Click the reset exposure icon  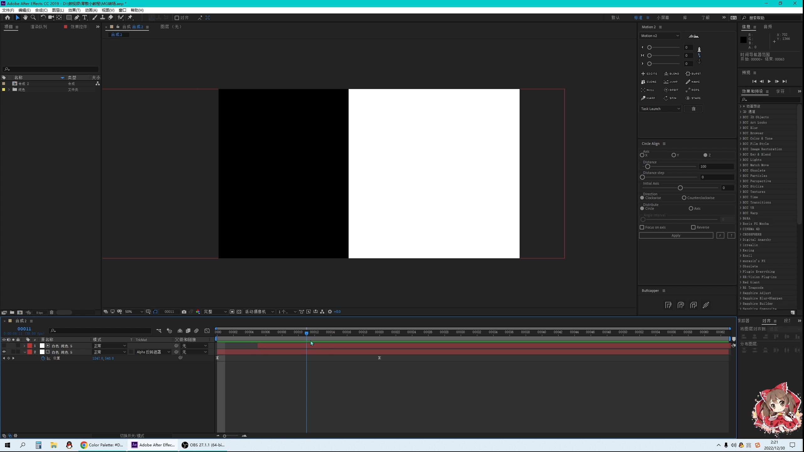pyautogui.click(x=330, y=312)
